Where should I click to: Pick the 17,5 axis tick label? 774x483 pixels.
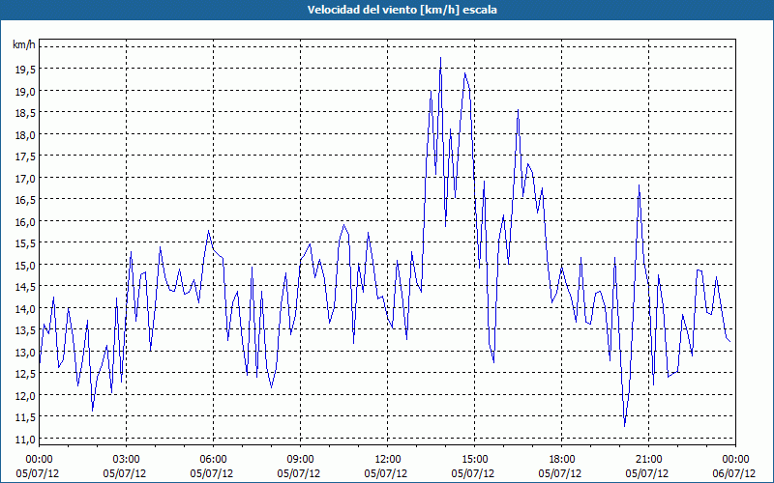(x=26, y=156)
